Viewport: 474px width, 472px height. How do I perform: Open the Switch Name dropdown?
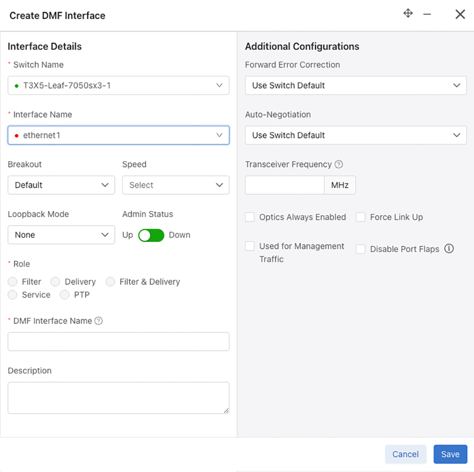[118, 85]
